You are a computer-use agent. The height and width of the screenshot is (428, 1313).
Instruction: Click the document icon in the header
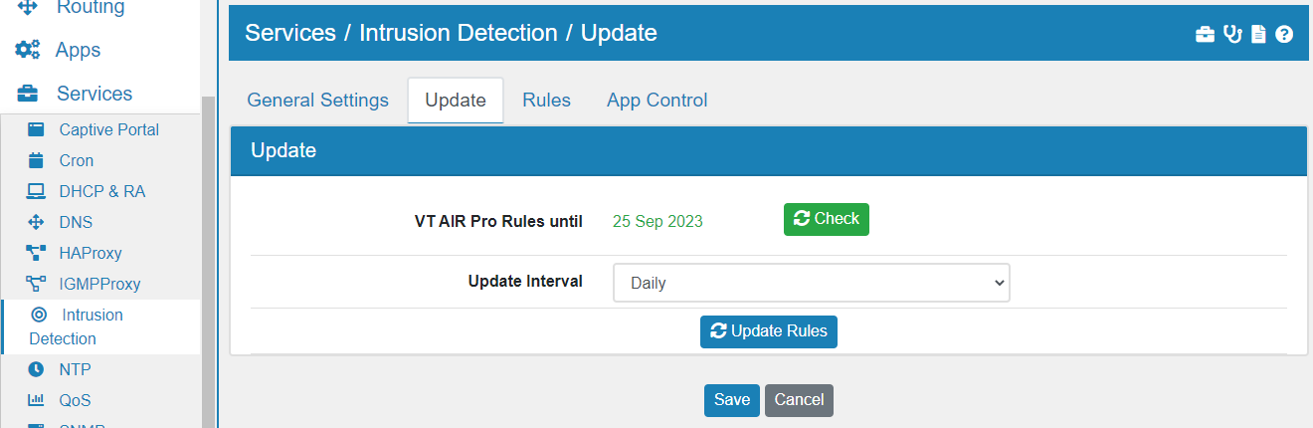(1258, 34)
